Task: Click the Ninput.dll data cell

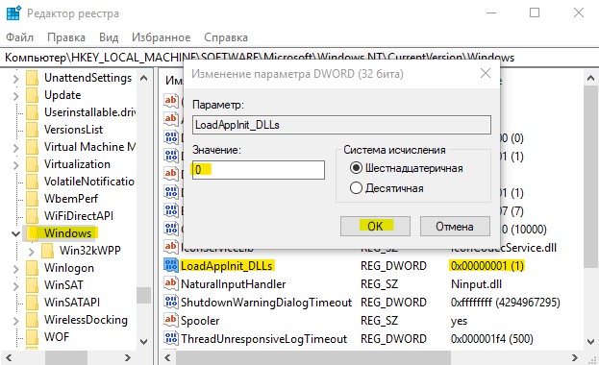Action: point(476,284)
